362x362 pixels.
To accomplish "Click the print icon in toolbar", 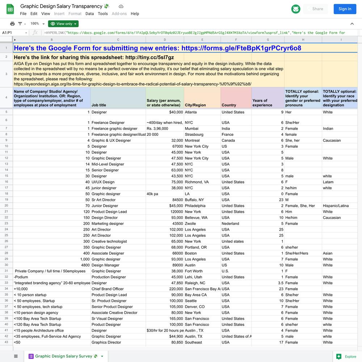I will coord(12,24).
